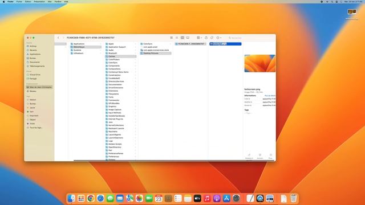Switch Finder to column view
The height and width of the screenshot is (205, 365).
tap(182, 38)
